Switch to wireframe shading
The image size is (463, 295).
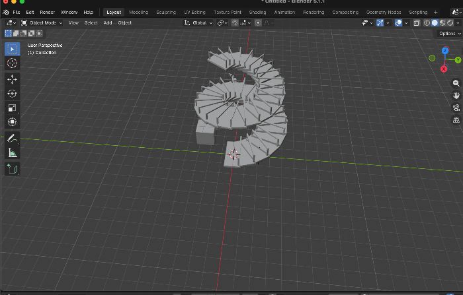click(427, 22)
